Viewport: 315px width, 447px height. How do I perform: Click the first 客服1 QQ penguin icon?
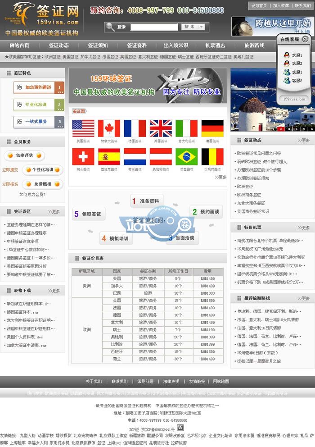coord(287,55)
